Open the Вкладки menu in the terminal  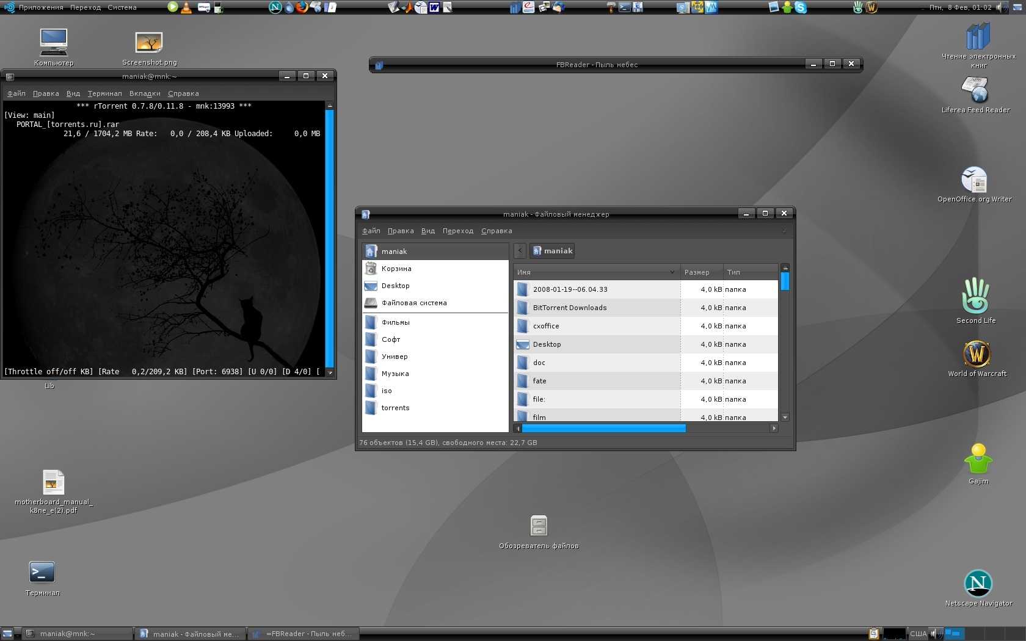pos(145,93)
